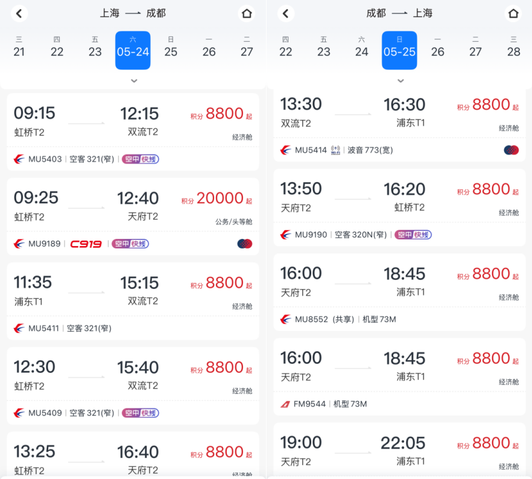Go back from Chengdu to Shanghai page

point(286,13)
